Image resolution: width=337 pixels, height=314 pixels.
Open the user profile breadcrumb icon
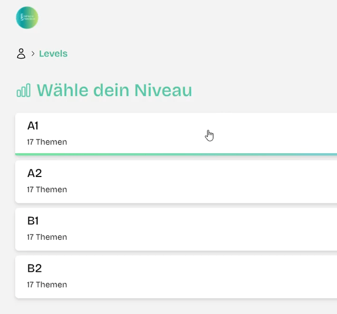[x=21, y=54]
